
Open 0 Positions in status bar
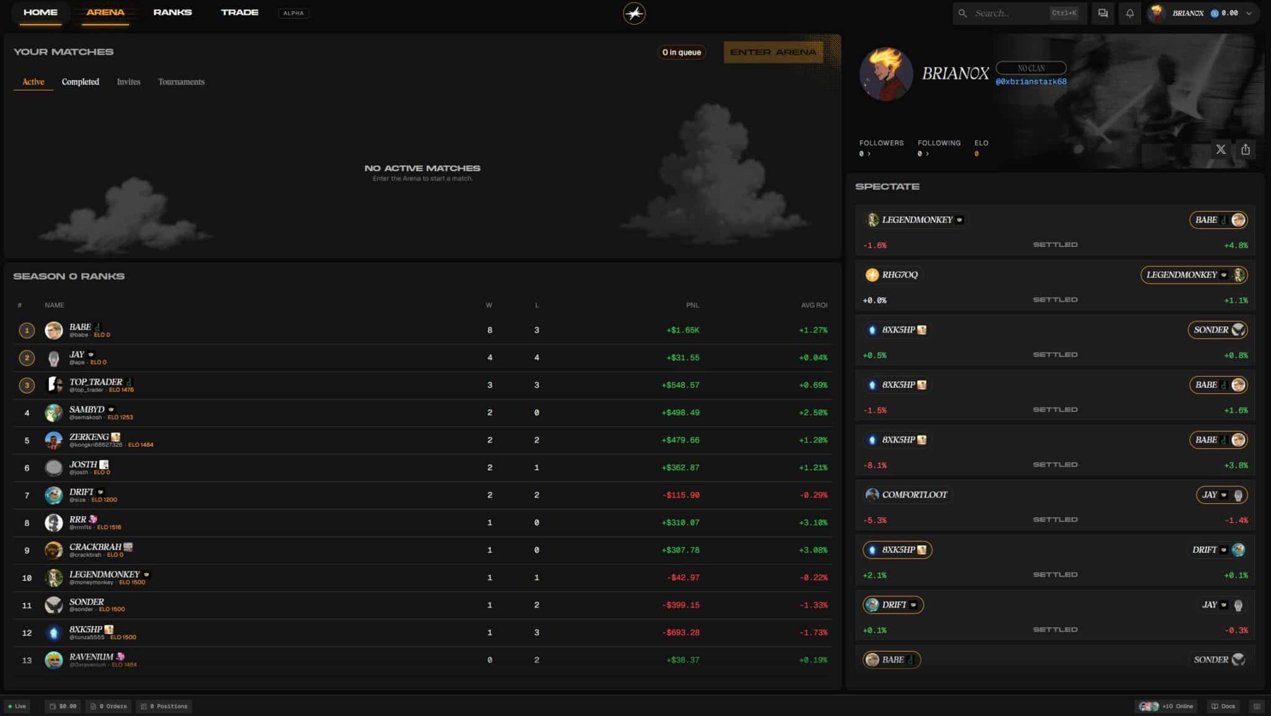coord(164,706)
